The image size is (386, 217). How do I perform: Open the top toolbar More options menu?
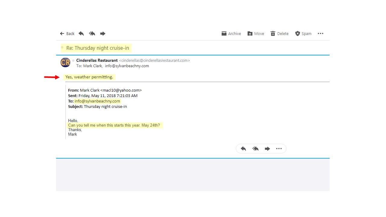[320, 33]
